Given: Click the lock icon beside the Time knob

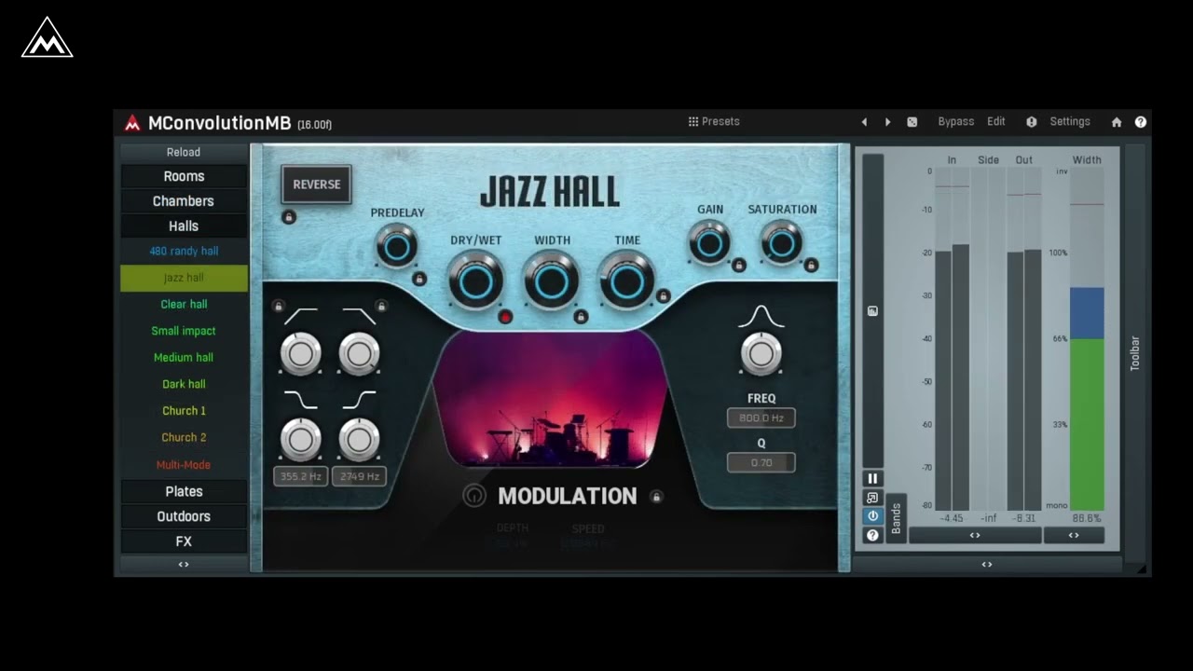Looking at the screenshot, I should pyautogui.click(x=664, y=296).
